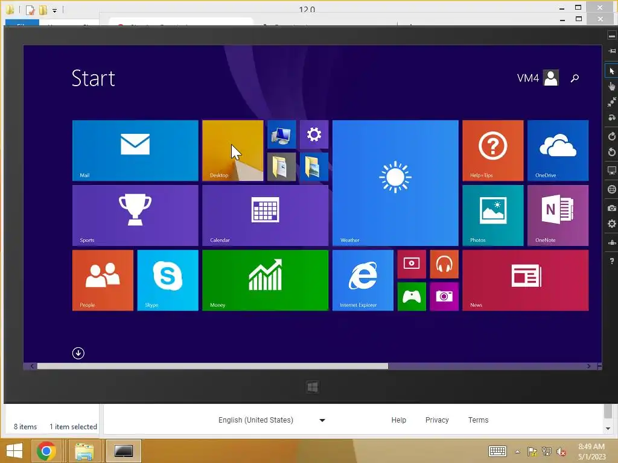Open the Xbox Games tile
The image size is (618, 463).
click(412, 297)
